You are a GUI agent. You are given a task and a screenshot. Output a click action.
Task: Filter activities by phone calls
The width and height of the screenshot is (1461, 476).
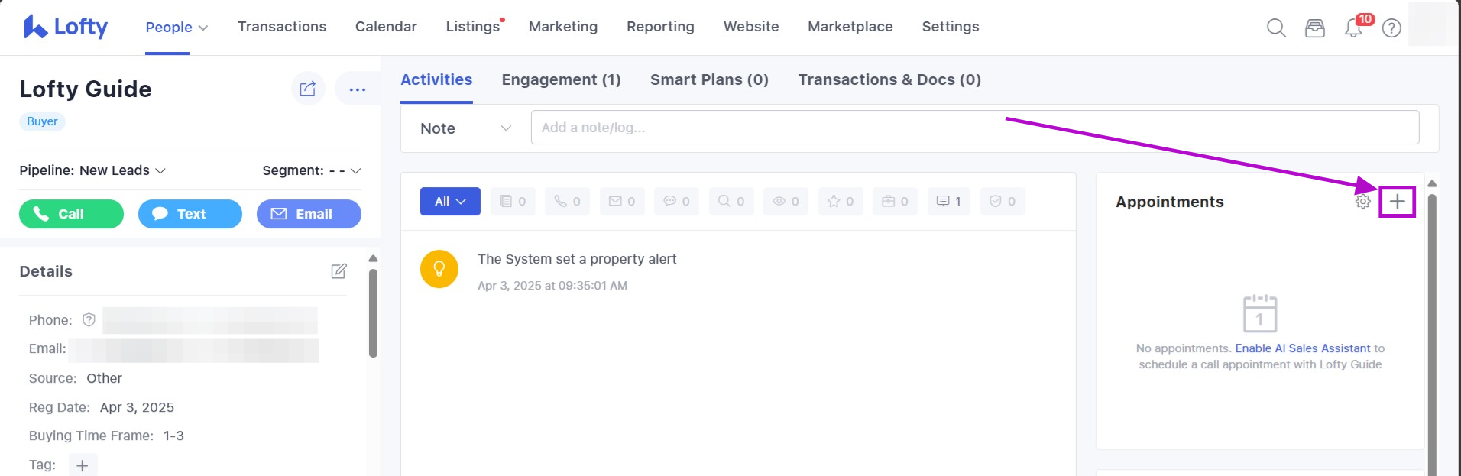pyautogui.click(x=567, y=201)
